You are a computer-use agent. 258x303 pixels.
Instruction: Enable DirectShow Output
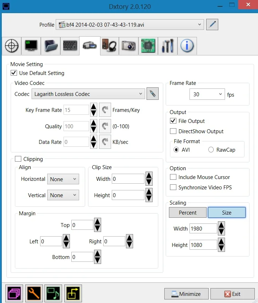pos(173,131)
